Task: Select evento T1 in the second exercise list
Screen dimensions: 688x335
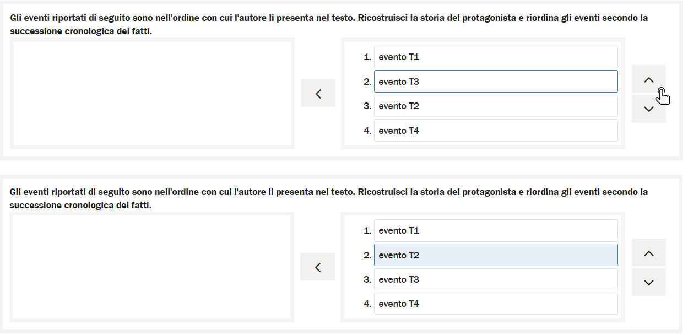Action: [496, 231]
